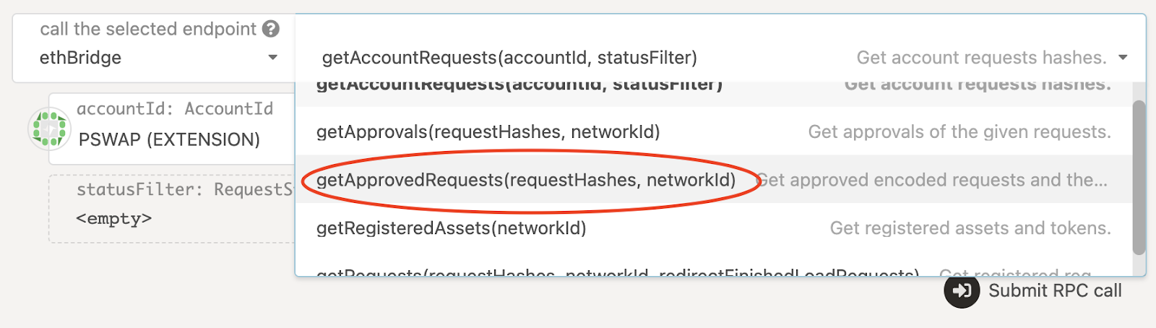Submit the RPC call
The width and height of the screenshot is (1156, 328).
click(1033, 290)
